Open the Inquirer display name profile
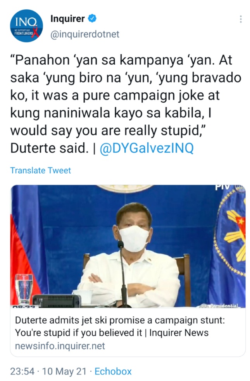 click(67, 19)
